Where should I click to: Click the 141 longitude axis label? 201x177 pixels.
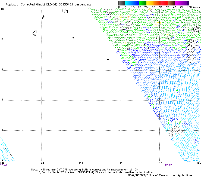(81, 163)
